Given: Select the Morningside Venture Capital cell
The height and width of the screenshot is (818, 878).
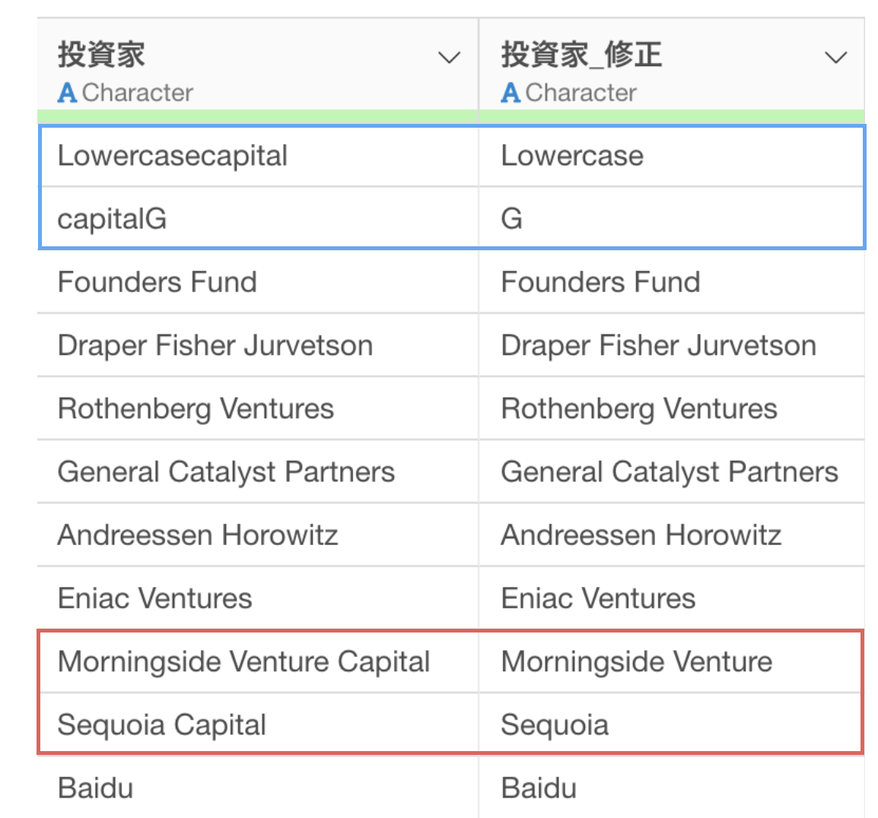Looking at the screenshot, I should point(258,661).
